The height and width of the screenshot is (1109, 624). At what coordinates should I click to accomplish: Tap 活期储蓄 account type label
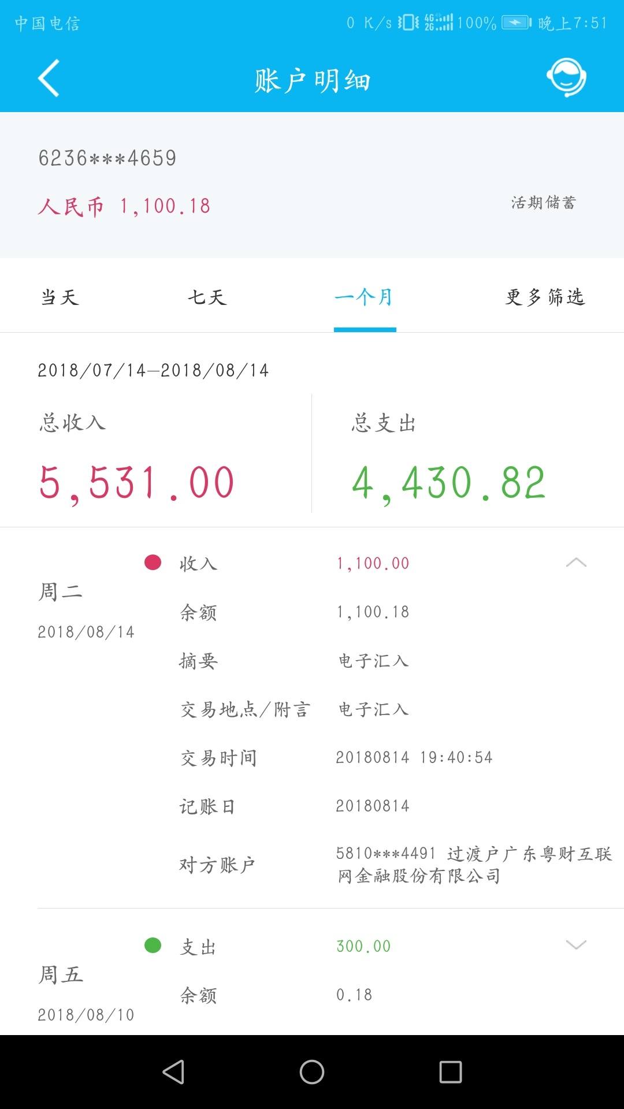(544, 202)
